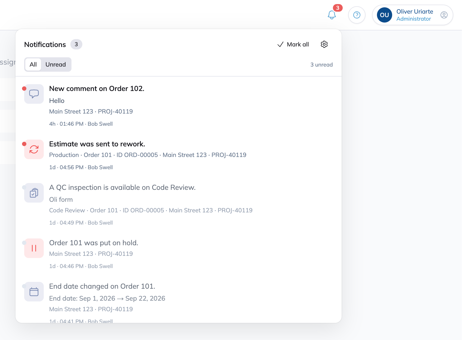The image size is (462, 340).
Task: Click the help question mark icon
Action: (357, 15)
